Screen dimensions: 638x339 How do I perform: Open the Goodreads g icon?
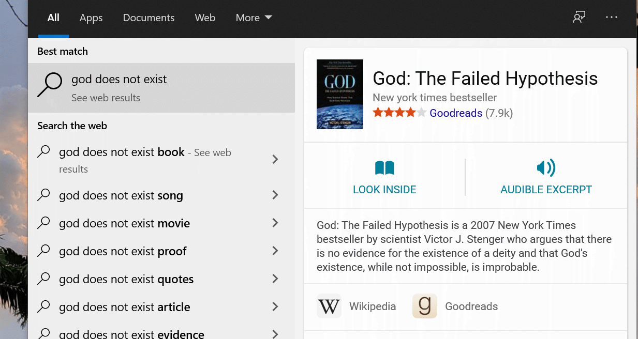click(425, 306)
